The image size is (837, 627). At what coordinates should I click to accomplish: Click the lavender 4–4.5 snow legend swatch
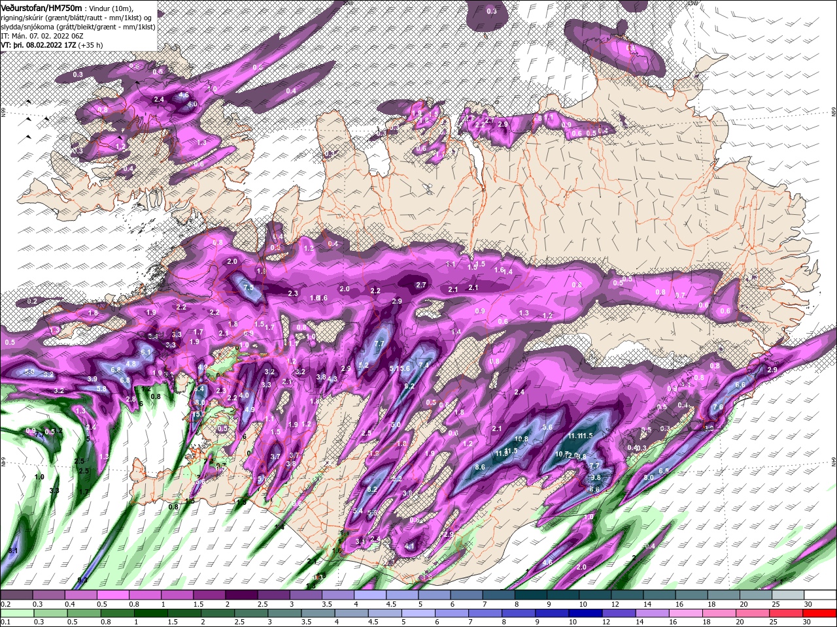[370, 595]
